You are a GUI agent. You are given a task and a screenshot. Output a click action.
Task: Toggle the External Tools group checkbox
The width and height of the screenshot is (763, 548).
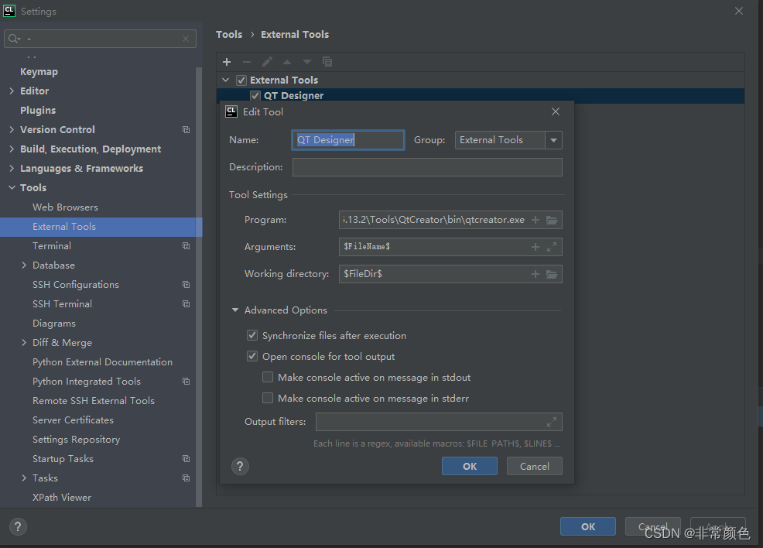pyautogui.click(x=241, y=80)
